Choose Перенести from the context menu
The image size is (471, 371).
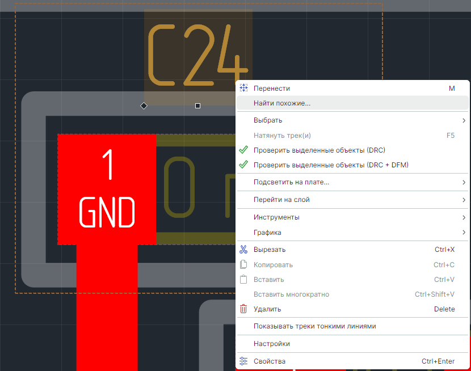click(352, 88)
